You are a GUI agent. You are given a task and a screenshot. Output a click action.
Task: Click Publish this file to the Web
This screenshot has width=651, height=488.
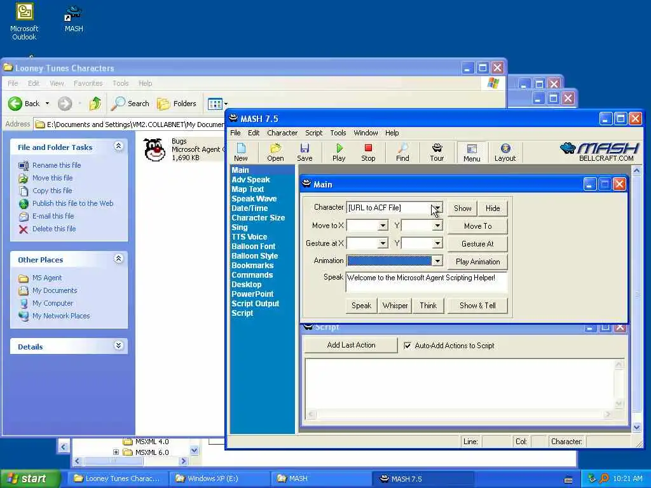pyautogui.click(x=72, y=203)
